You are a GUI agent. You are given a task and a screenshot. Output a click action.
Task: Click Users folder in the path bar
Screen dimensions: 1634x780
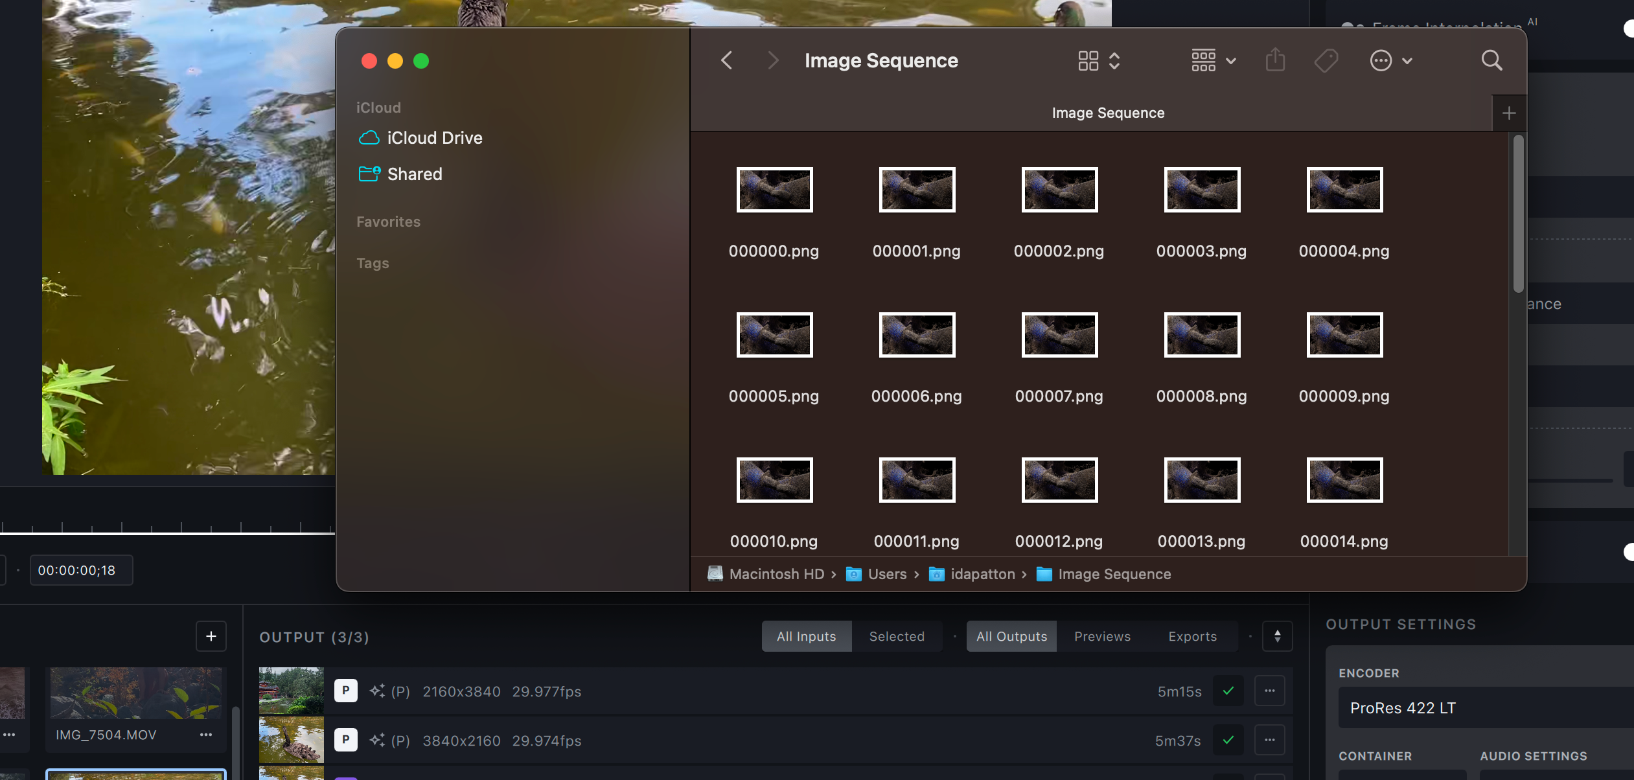tap(886, 574)
